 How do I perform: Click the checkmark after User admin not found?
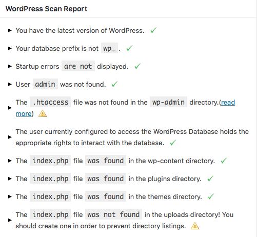pyautogui.click(x=114, y=84)
